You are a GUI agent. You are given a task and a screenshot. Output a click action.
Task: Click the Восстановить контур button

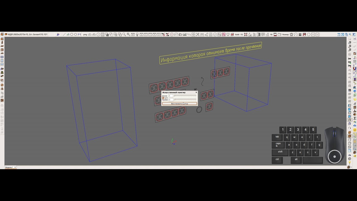[x=180, y=104]
